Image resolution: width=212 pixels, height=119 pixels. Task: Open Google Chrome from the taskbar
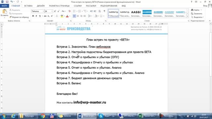point(43,116)
